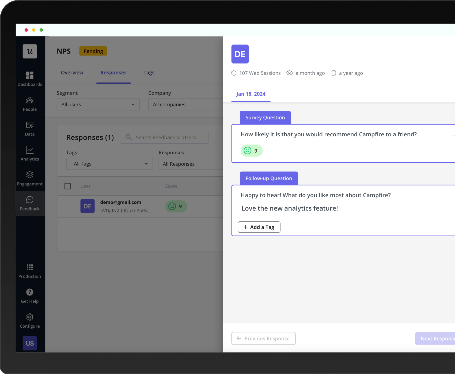Image resolution: width=455 pixels, height=374 pixels.
Task: Click the Previous Response button
Action: click(263, 338)
